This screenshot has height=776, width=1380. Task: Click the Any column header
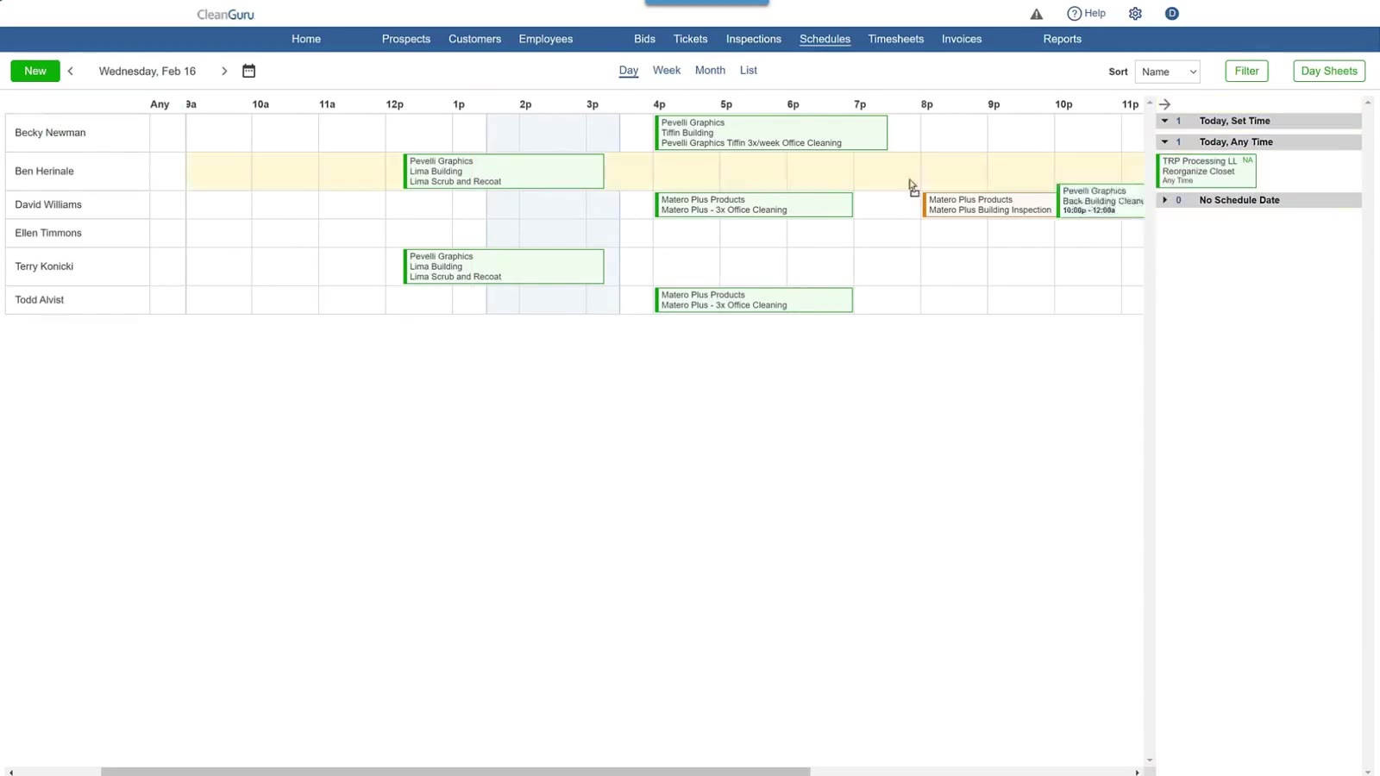(160, 104)
